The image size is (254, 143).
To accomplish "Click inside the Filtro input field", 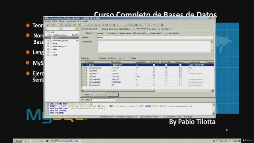I will tap(103, 100).
